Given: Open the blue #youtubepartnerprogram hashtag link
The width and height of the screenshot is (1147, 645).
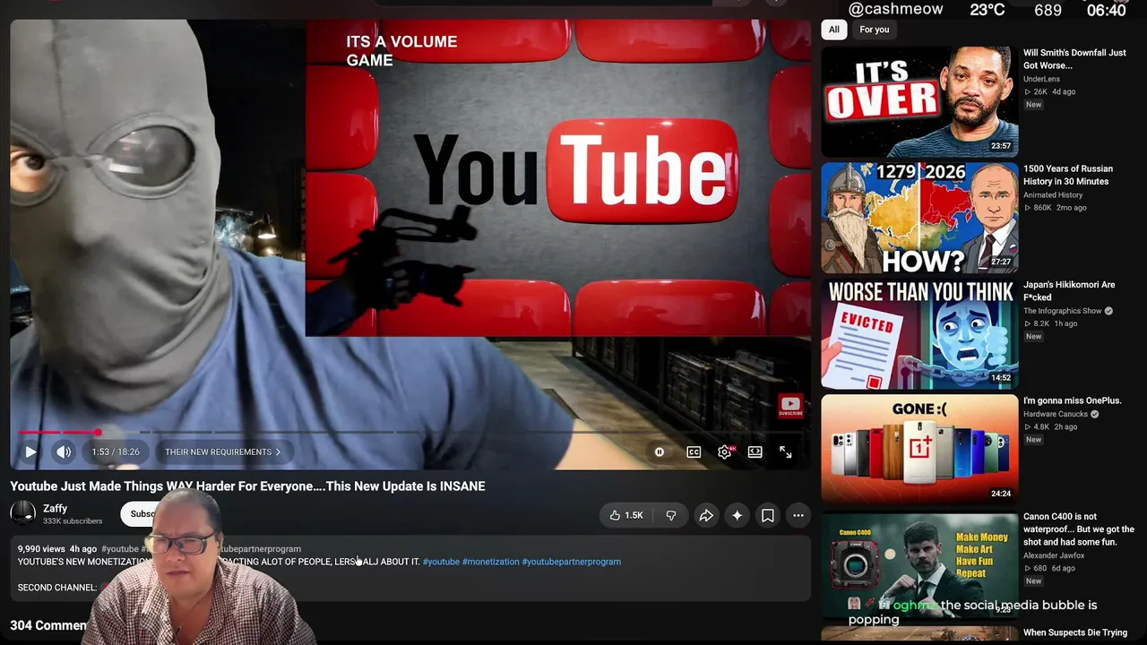Looking at the screenshot, I should point(572,562).
